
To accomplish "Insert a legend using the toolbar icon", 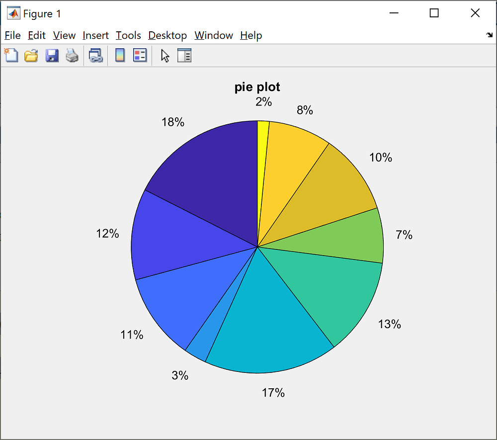I will point(140,55).
